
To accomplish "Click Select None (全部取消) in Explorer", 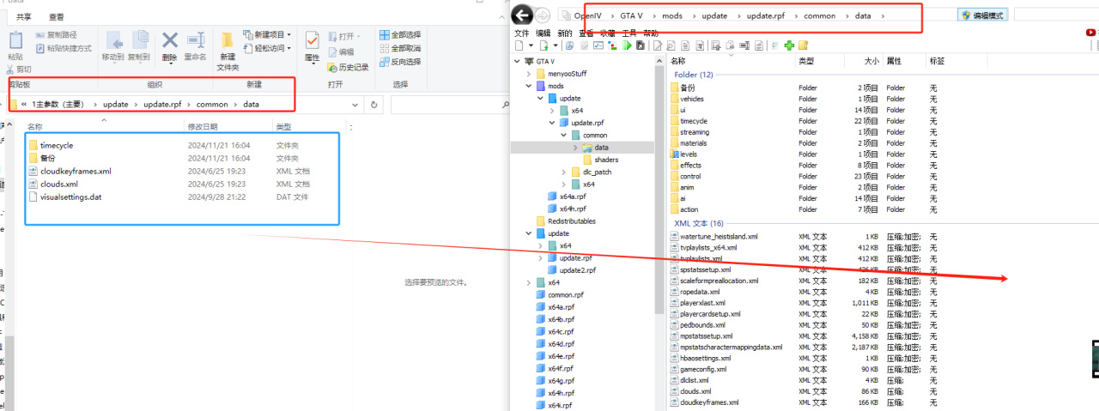I will coord(399,48).
